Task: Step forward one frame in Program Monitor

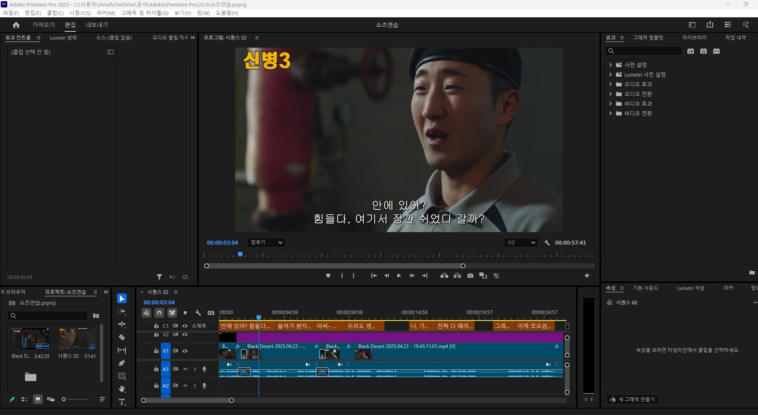Action: (x=412, y=276)
